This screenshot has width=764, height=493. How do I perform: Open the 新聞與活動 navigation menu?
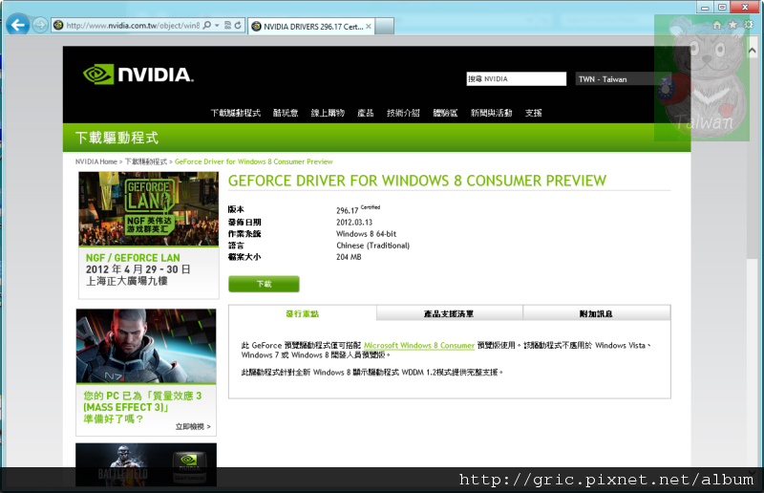click(x=491, y=113)
